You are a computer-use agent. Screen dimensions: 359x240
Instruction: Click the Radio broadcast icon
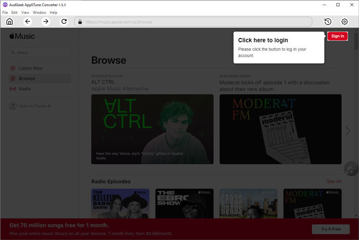(x=13, y=89)
